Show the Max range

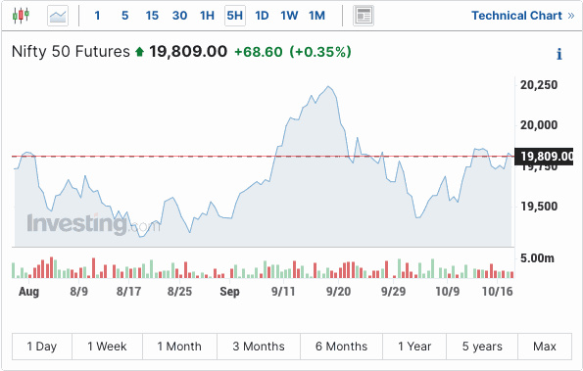coord(545,347)
